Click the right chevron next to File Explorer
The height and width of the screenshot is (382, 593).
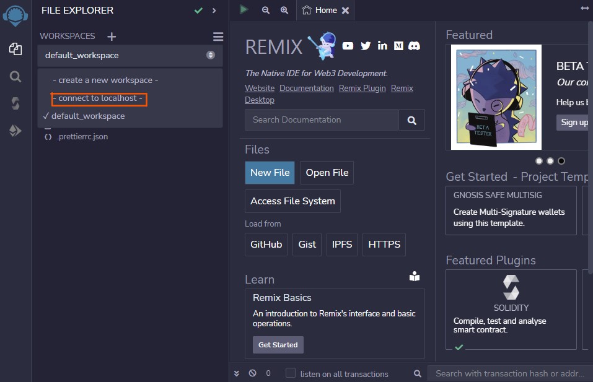tap(214, 11)
